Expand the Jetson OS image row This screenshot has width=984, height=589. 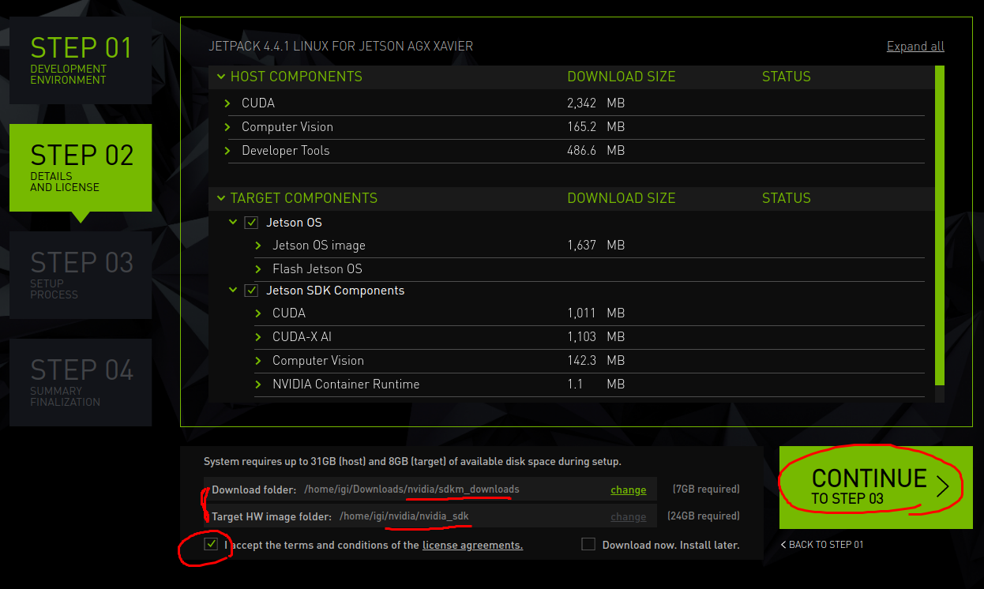point(258,246)
